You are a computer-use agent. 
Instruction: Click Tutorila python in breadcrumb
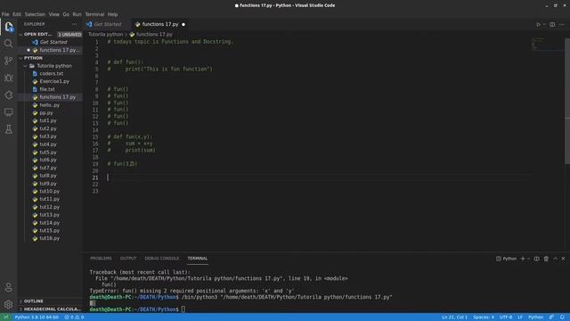click(x=105, y=34)
